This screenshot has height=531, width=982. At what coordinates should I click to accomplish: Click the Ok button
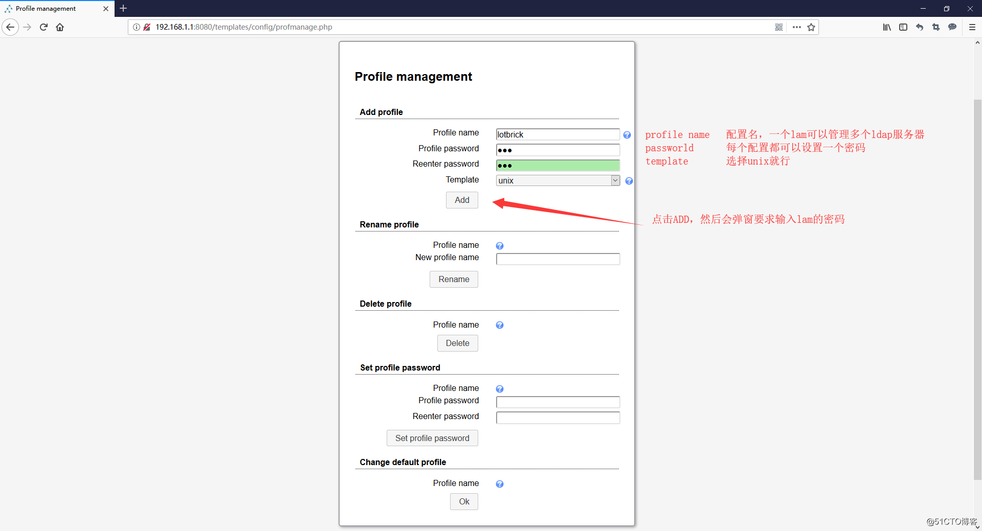(464, 501)
